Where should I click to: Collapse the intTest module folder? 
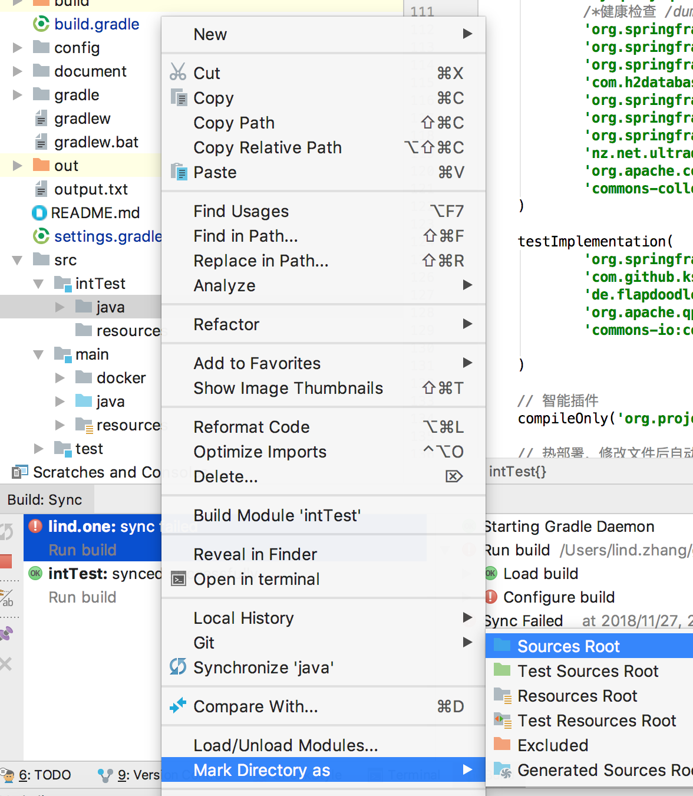point(39,284)
